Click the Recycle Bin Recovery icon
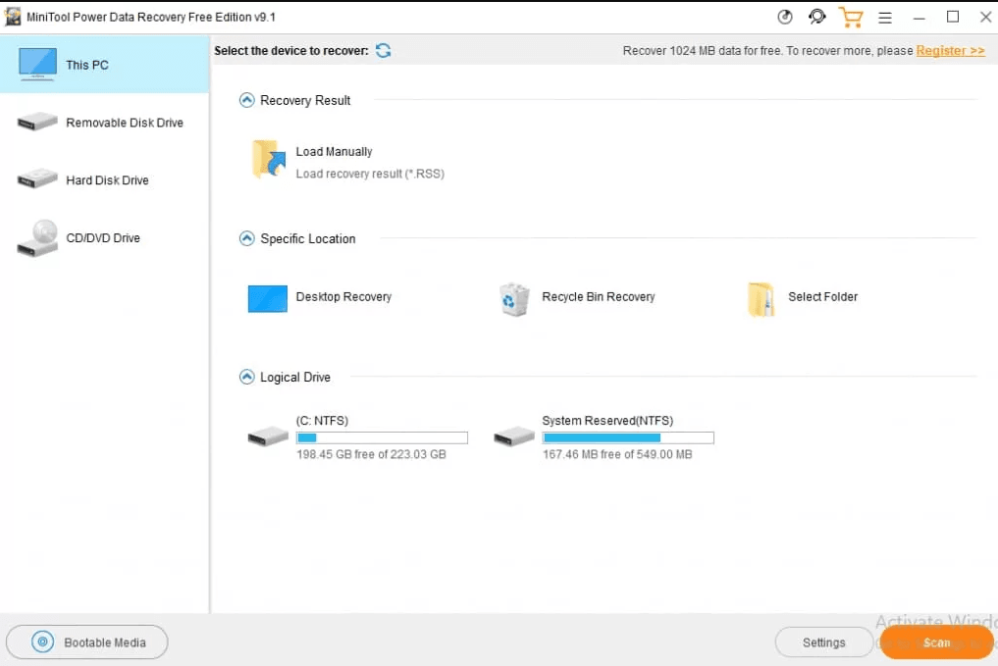Image resolution: width=998 pixels, height=666 pixels. click(513, 299)
